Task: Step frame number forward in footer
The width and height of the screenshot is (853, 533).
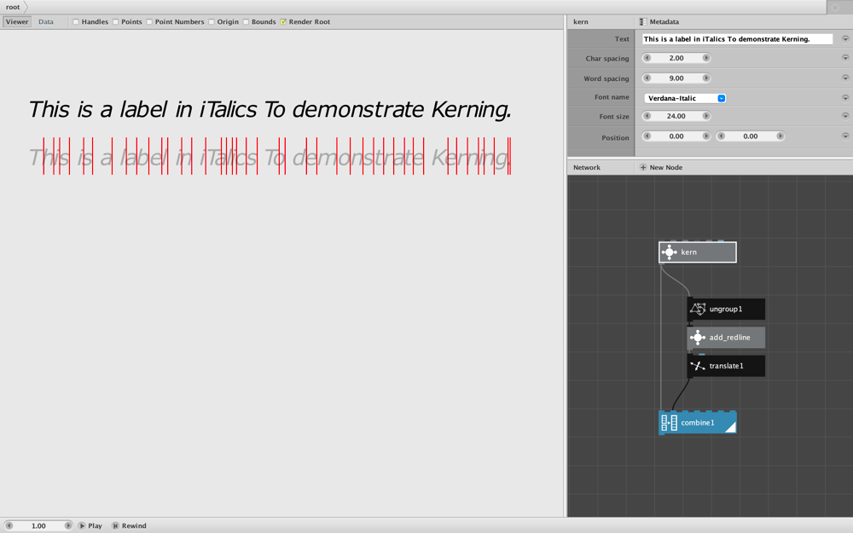Action: pyautogui.click(x=68, y=525)
